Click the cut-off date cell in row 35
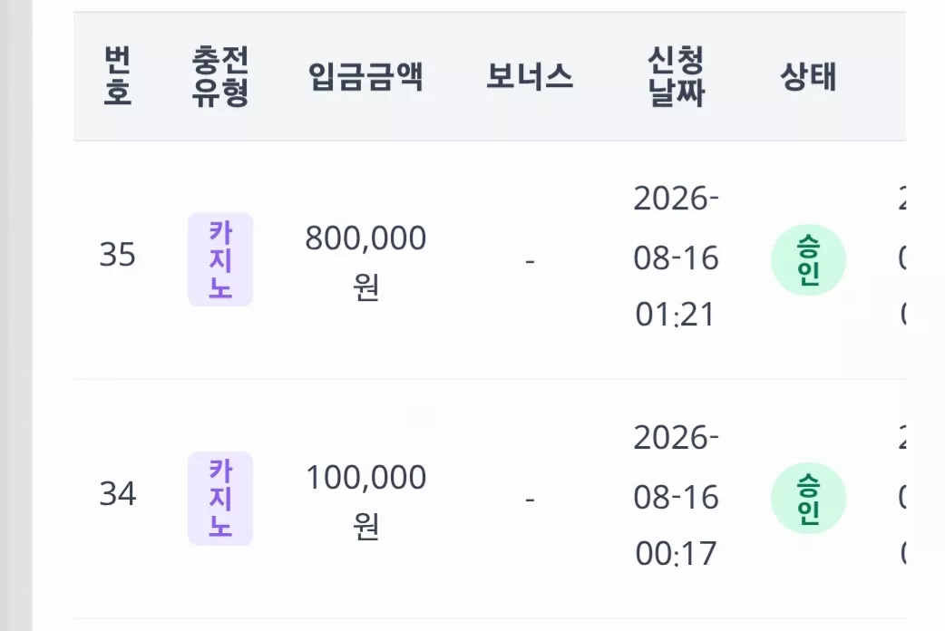Screen dimensions: 945x631 [902, 257]
